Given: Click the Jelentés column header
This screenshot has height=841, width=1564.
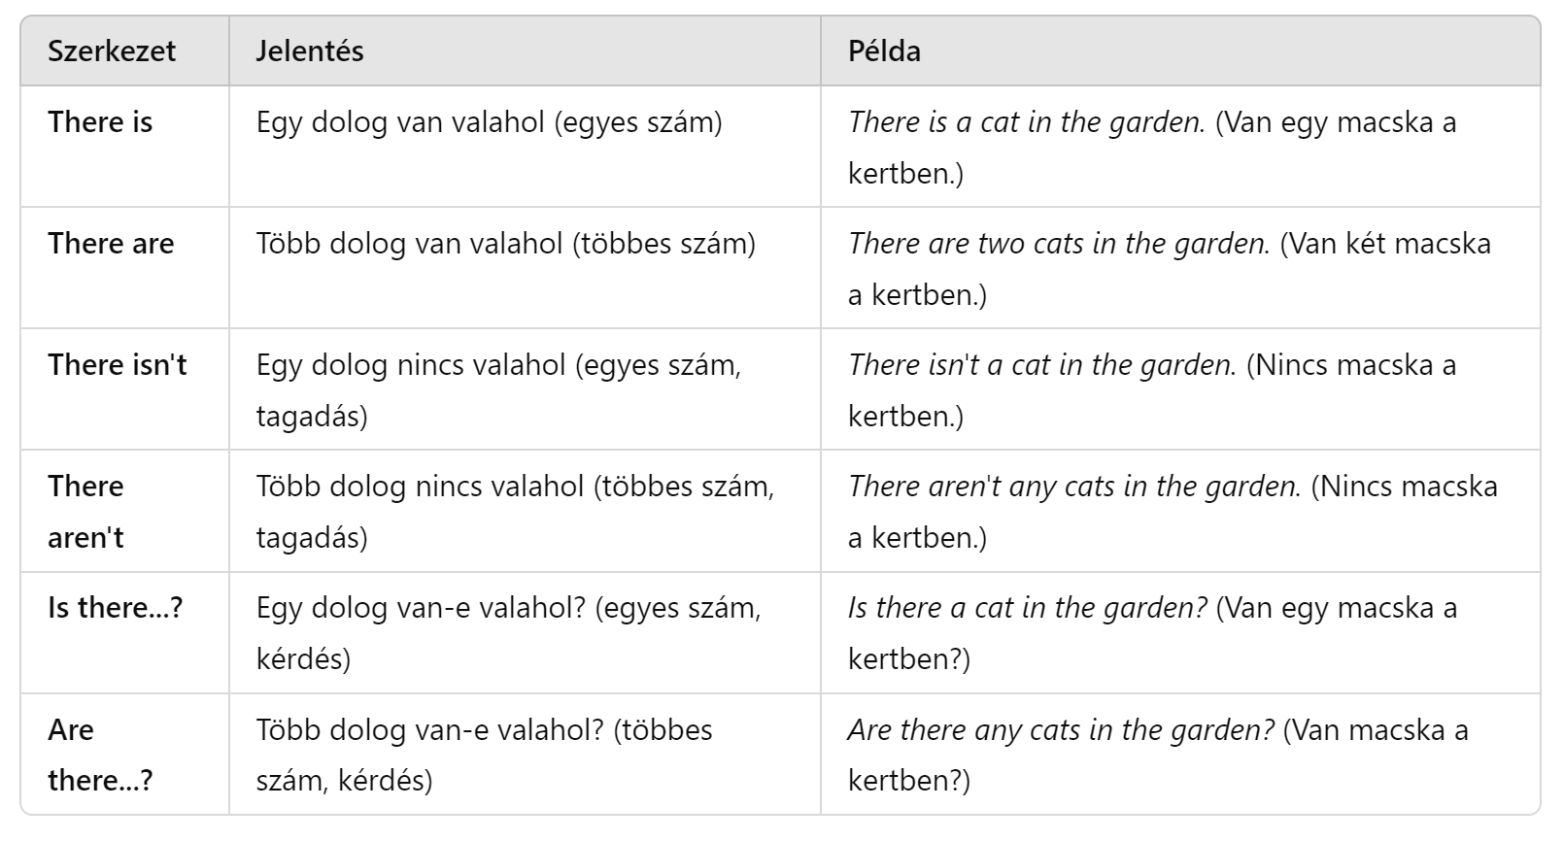Looking at the screenshot, I should point(310,50).
